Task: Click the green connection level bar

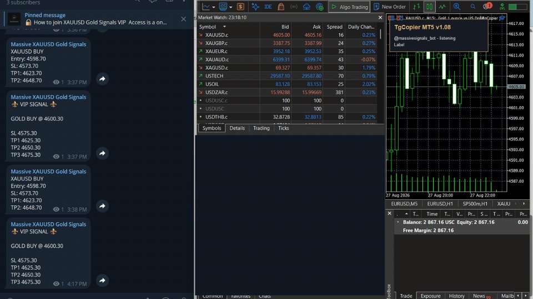Action: pyautogui.click(x=517, y=7)
